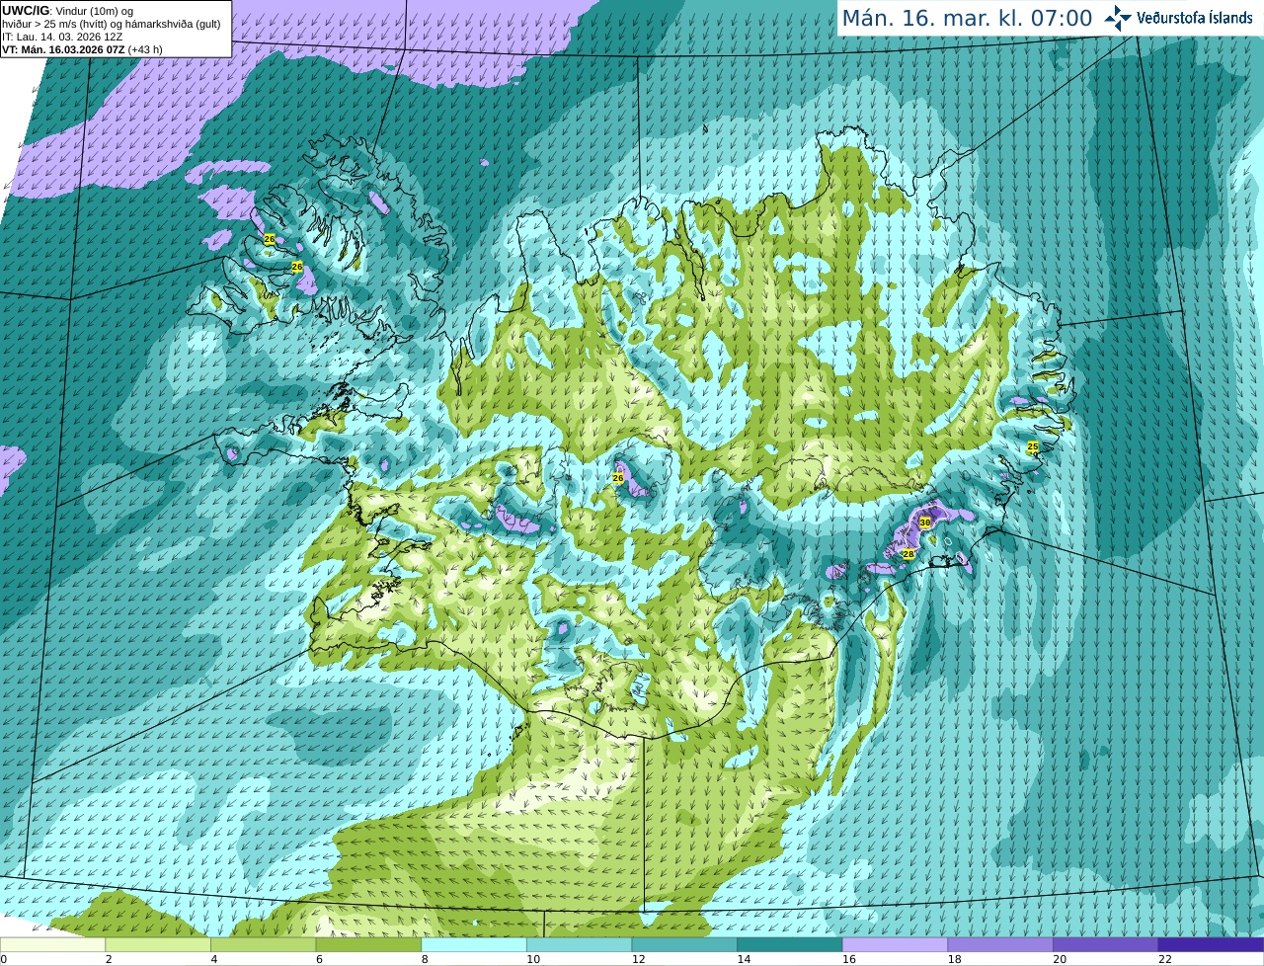Click the legend scale number 8
1264x966 pixels.
click(424, 959)
